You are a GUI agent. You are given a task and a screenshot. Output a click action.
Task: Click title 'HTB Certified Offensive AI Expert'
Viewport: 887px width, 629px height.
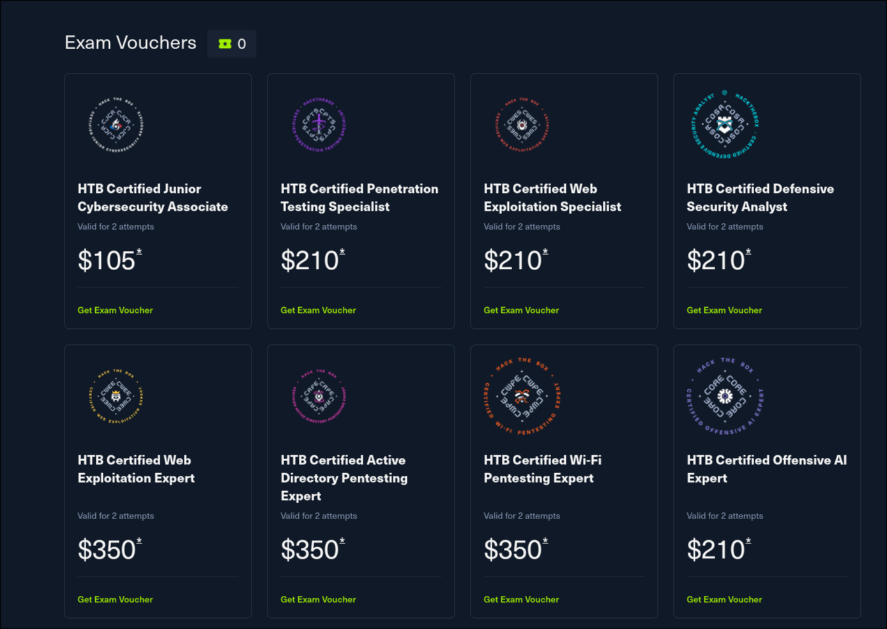(x=766, y=469)
